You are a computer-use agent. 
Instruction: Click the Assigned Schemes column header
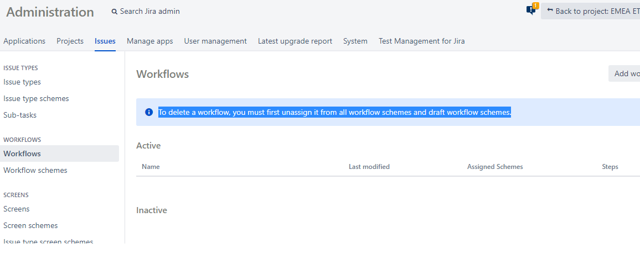495,167
